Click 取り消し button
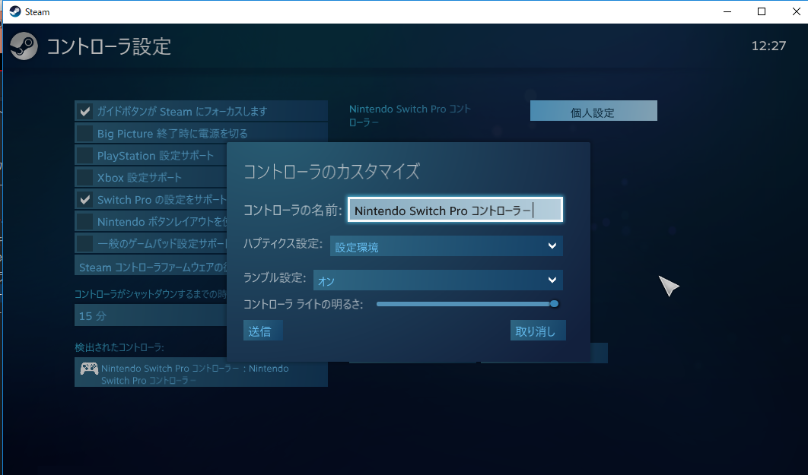Image resolution: width=808 pixels, height=475 pixels. point(538,331)
